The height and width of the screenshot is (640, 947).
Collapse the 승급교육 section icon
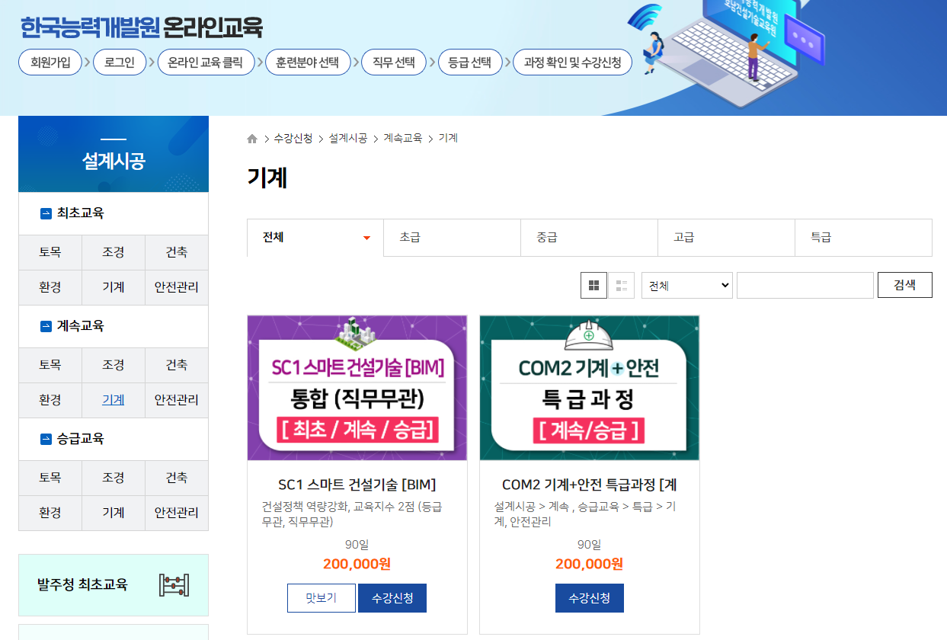[x=46, y=439]
